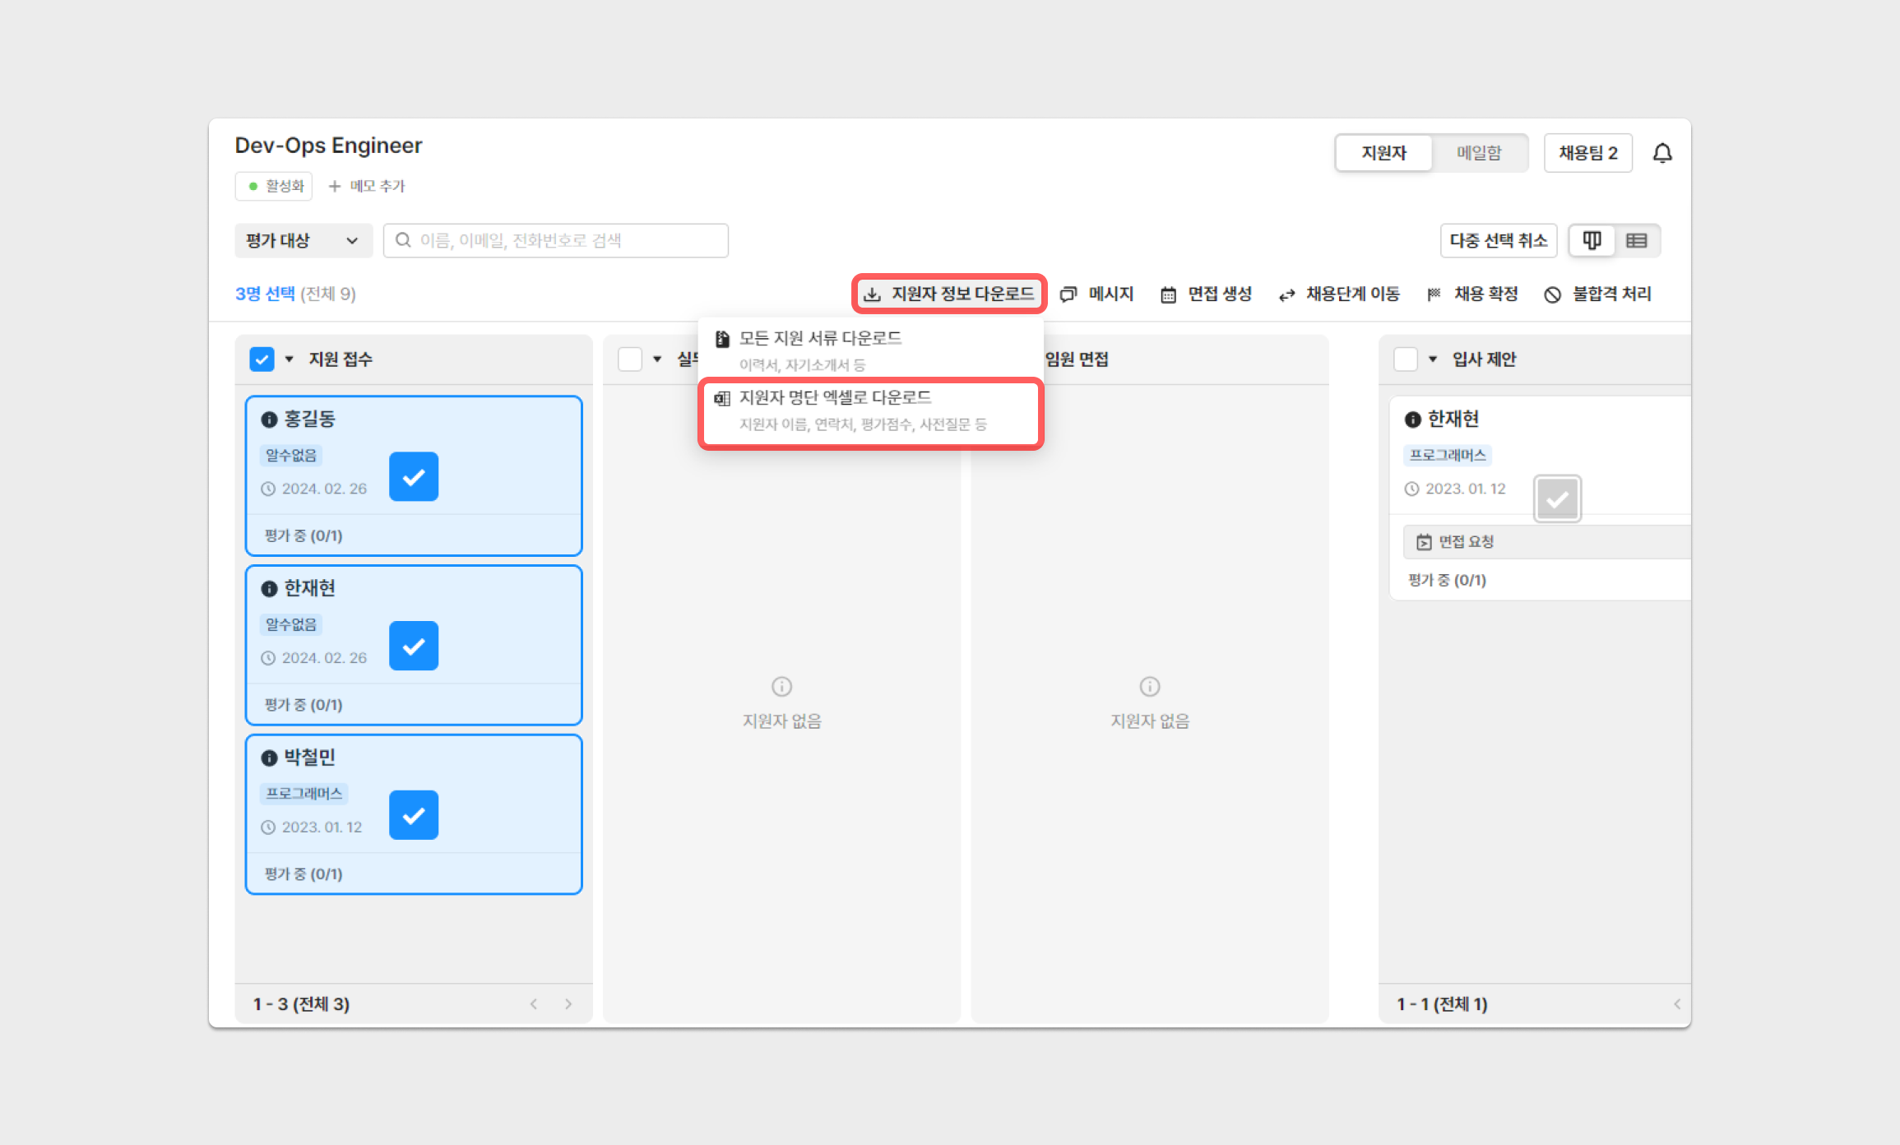Switch to list table view icon

pyautogui.click(x=1636, y=240)
